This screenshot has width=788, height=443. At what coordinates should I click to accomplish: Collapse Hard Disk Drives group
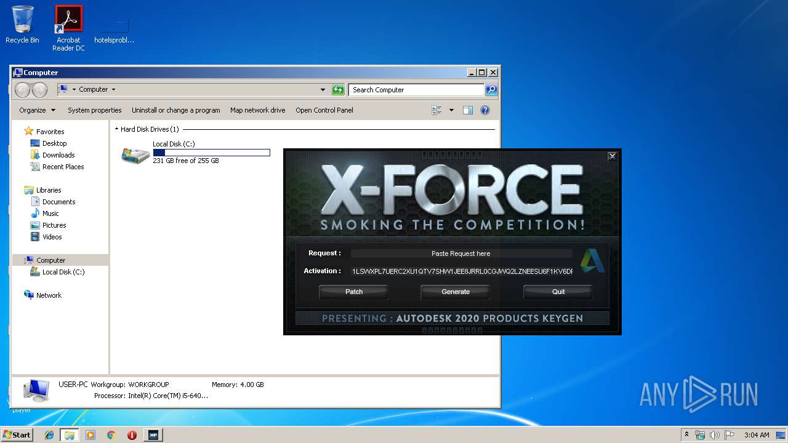pos(117,129)
